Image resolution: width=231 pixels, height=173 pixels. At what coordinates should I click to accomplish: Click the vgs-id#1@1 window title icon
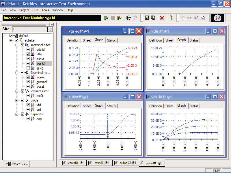[65, 31]
